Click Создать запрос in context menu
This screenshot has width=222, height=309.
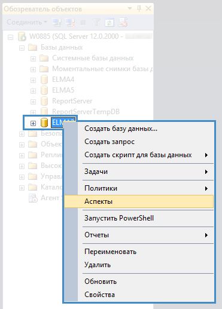[x=139, y=142]
